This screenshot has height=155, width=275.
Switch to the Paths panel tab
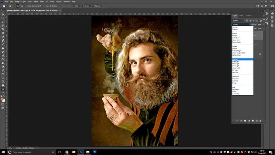(x=241, y=16)
